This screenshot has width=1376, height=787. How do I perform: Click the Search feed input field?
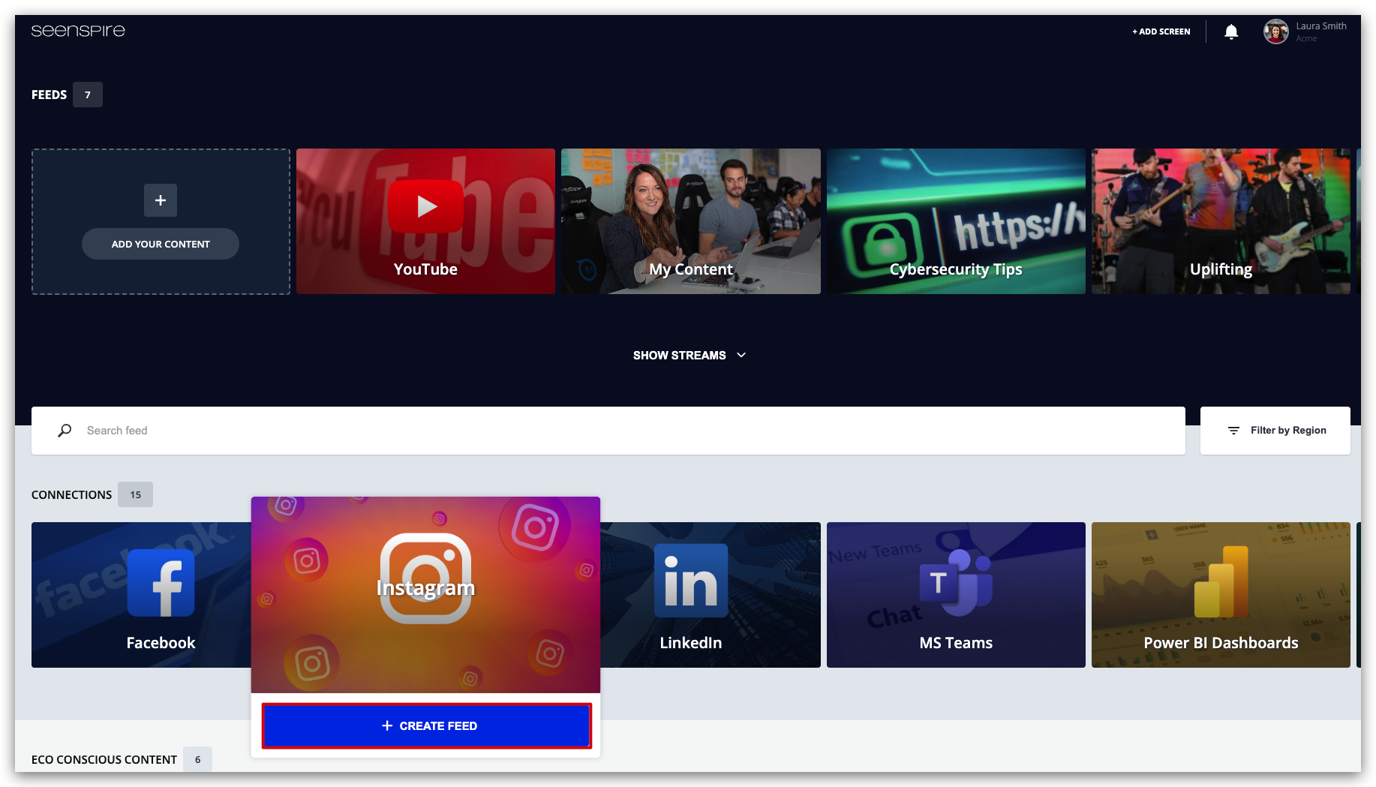point(608,431)
